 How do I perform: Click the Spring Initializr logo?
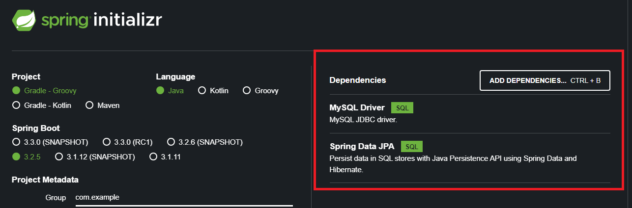click(87, 21)
